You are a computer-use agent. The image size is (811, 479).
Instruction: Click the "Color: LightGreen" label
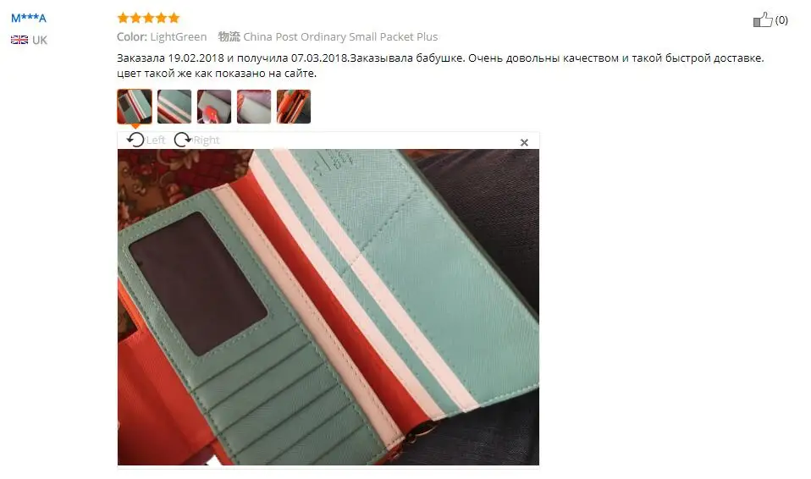[162, 36]
